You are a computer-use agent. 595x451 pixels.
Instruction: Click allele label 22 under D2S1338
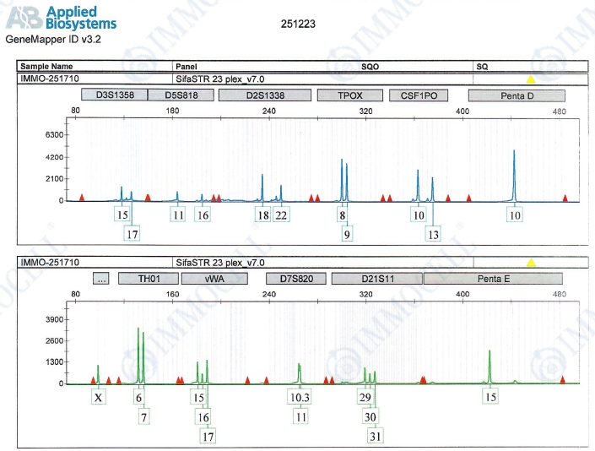coord(281,215)
